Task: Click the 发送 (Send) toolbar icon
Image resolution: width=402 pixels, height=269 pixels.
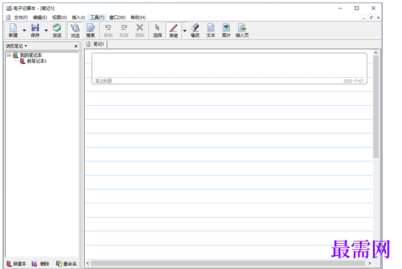Action: point(57,30)
